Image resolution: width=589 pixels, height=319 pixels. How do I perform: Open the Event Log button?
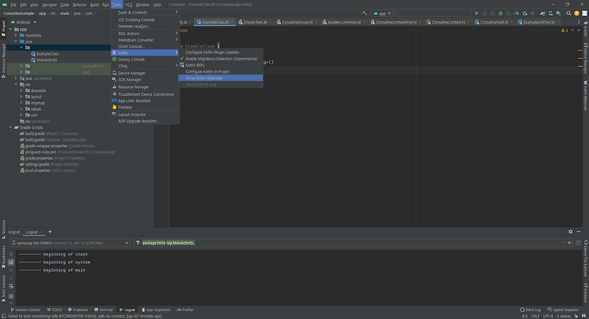pos(530,310)
